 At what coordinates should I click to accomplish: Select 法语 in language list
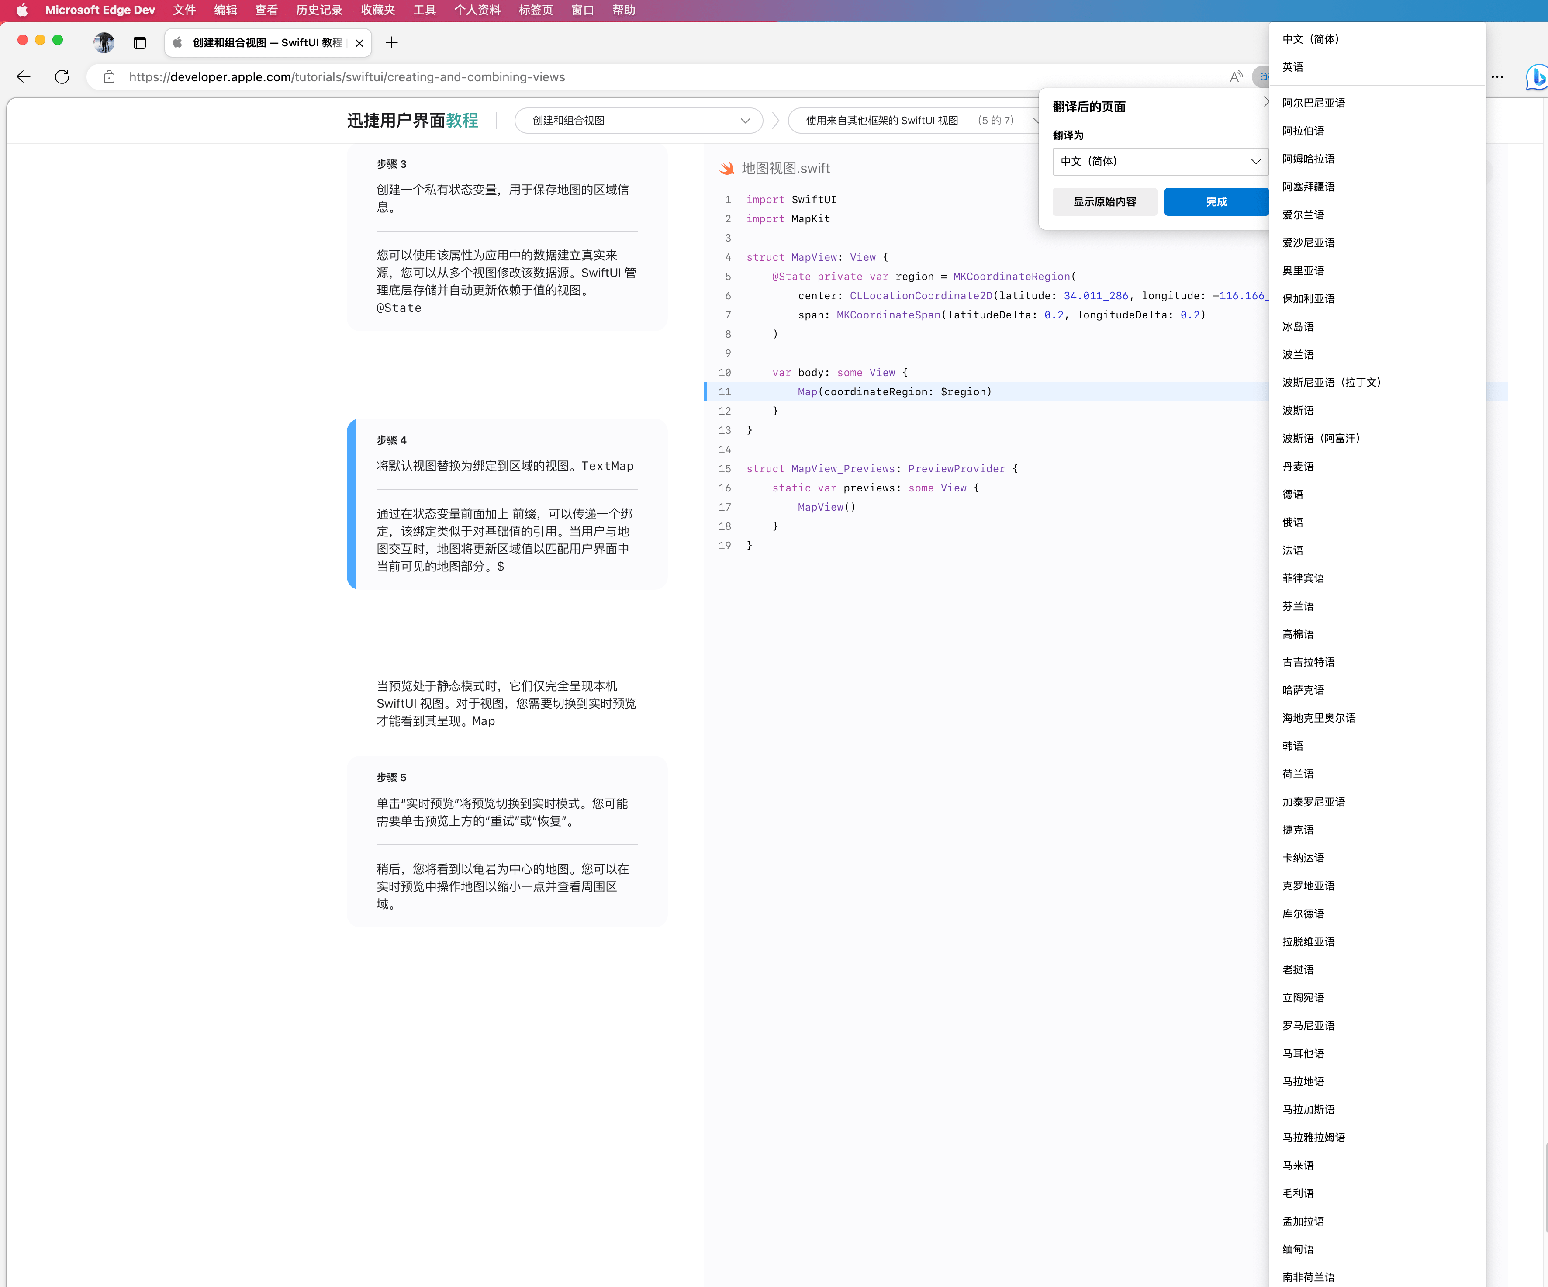coord(1377,550)
